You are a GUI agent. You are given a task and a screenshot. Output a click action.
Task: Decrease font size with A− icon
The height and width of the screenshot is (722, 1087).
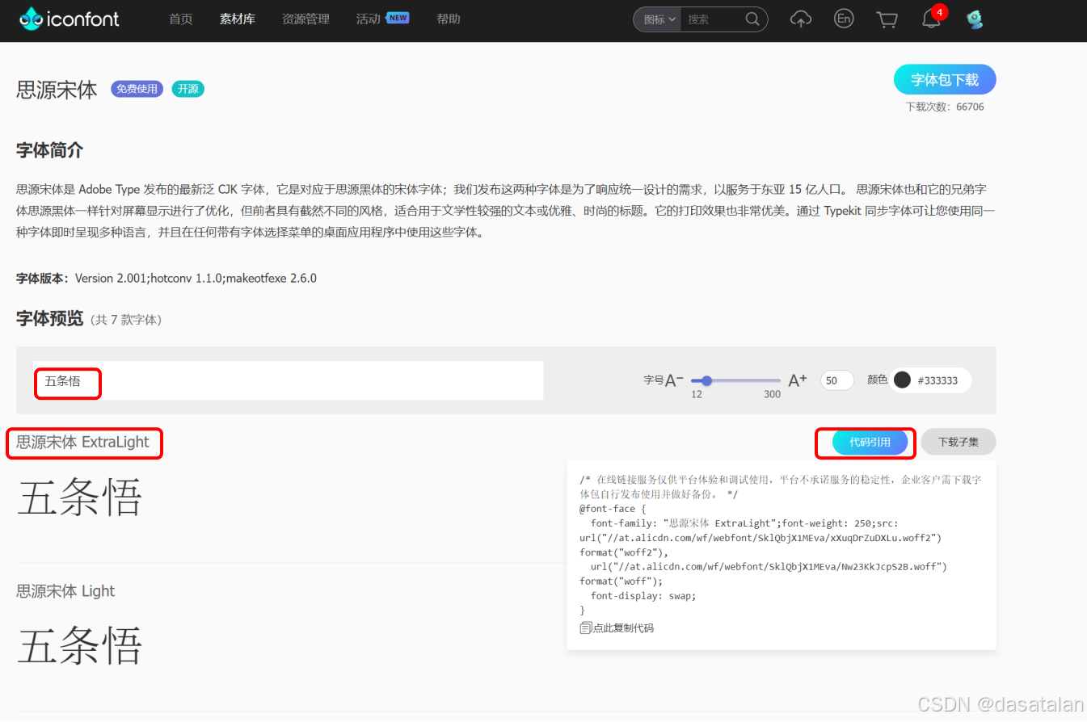(674, 380)
